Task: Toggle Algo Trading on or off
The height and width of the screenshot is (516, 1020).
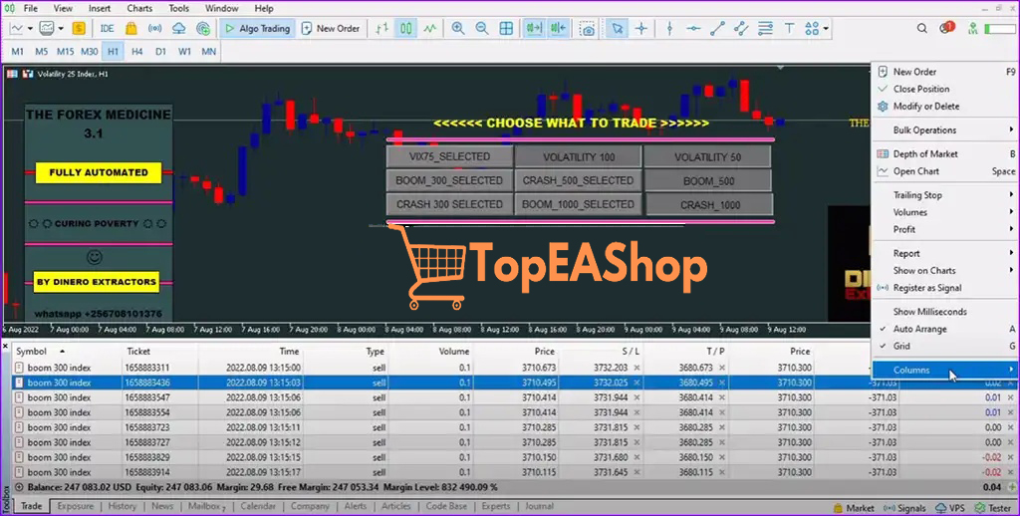Action: [258, 29]
